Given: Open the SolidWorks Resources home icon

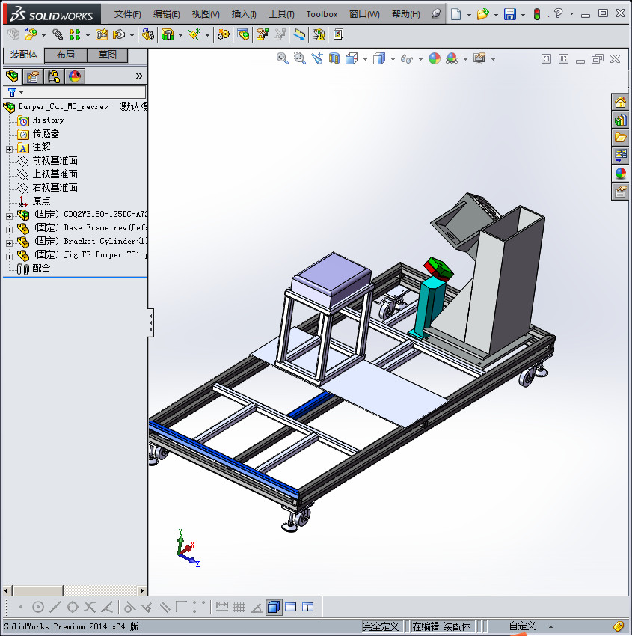Looking at the screenshot, I should (620, 102).
